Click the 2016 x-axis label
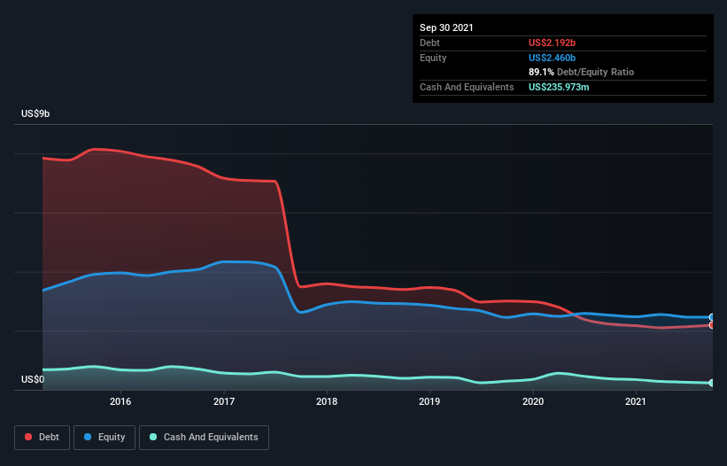727x466 pixels. 120,401
